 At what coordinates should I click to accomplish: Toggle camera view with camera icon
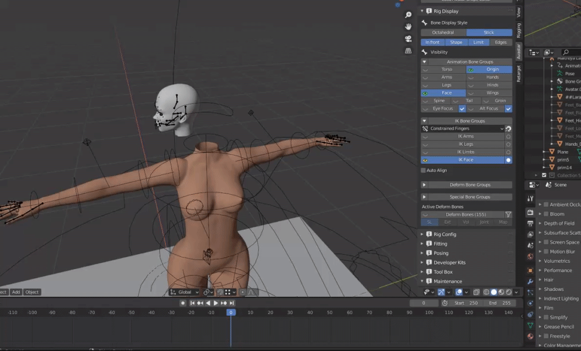tap(408, 38)
